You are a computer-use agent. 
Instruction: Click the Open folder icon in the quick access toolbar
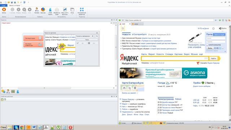(9, 2)
